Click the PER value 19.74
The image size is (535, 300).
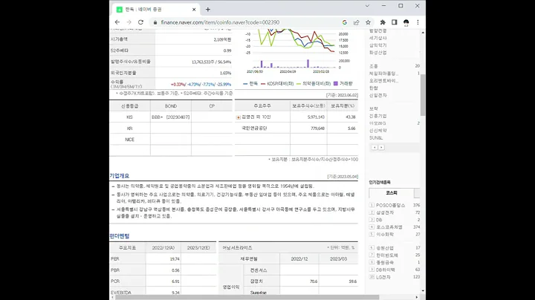175,259
